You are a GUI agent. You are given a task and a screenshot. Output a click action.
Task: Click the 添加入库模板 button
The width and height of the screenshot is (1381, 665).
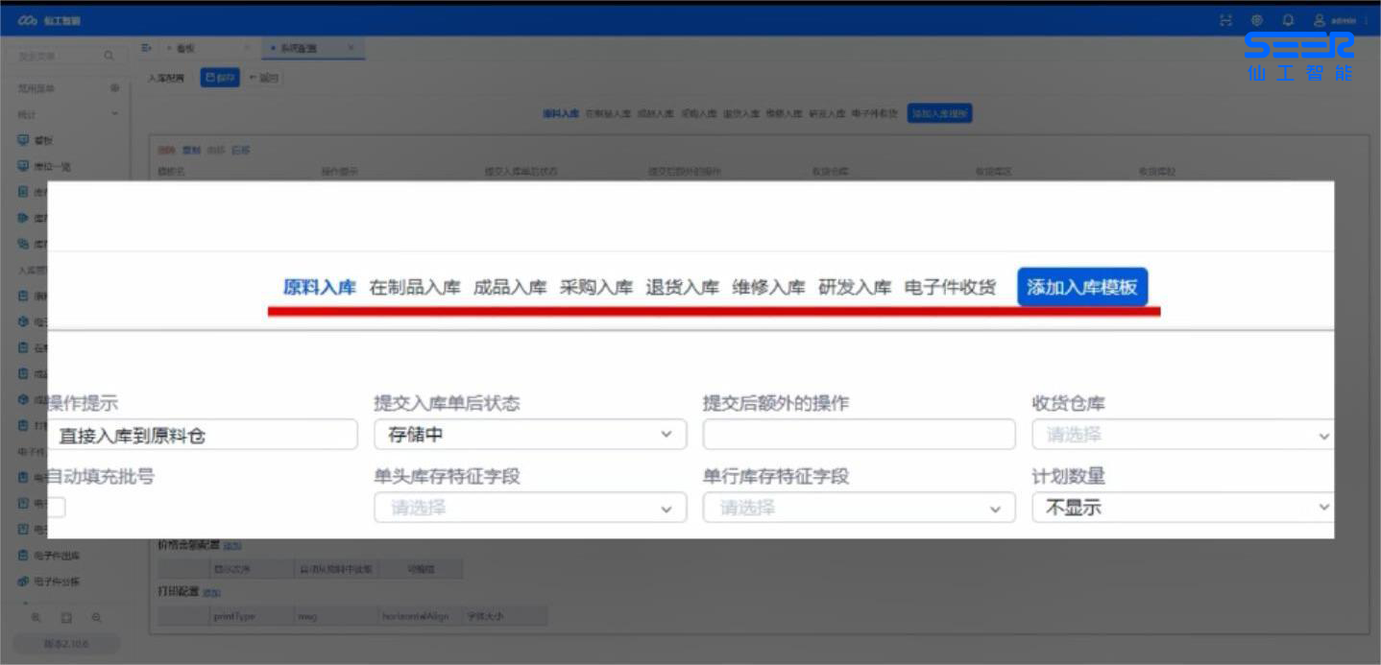click(1081, 287)
